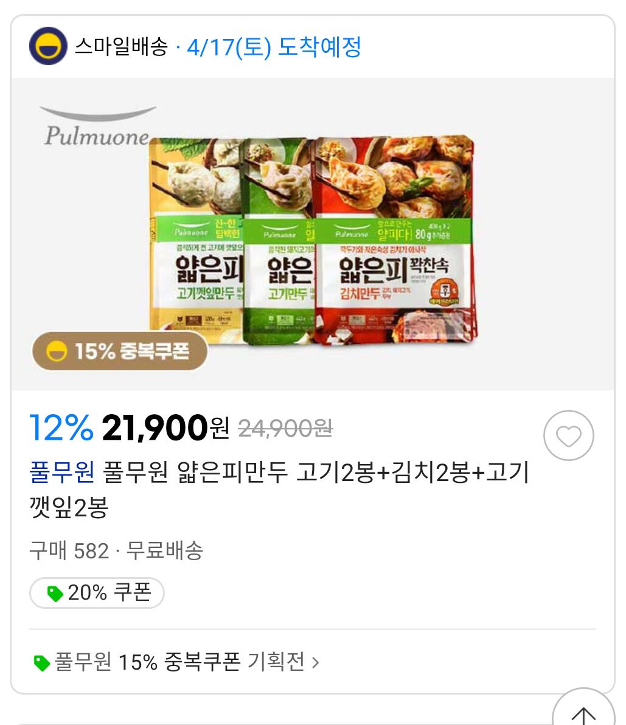Open product title 얇은피만두 고기2봉+김치2봉
The image size is (626, 725).
(x=316, y=473)
